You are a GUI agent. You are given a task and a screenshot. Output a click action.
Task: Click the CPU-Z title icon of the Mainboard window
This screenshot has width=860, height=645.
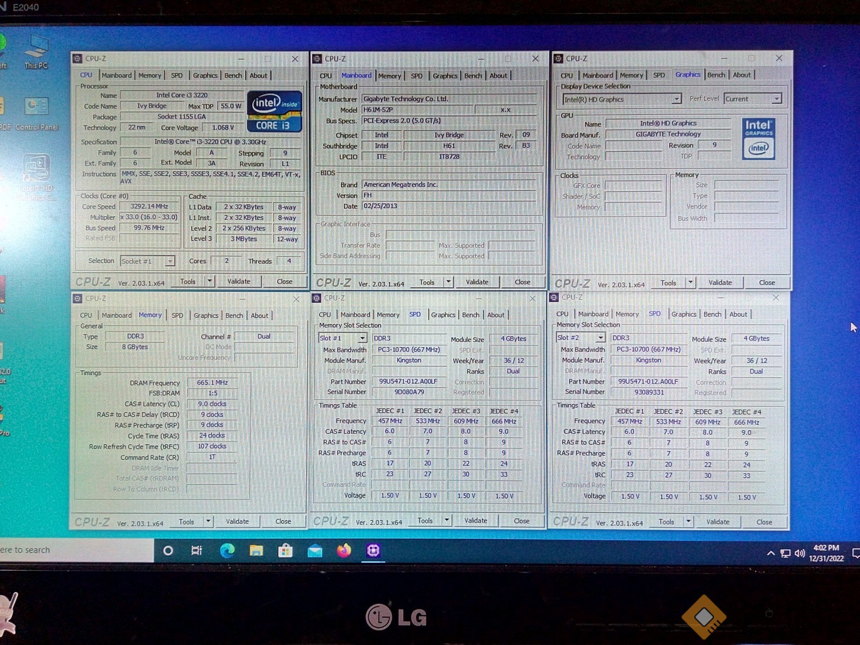tap(317, 59)
